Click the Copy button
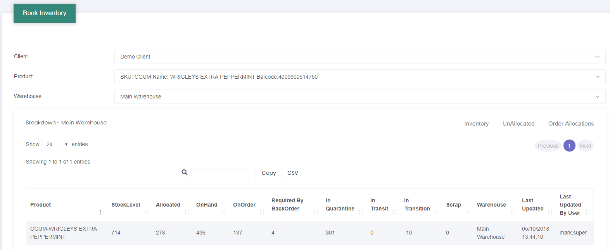The height and width of the screenshot is (250, 610). (x=269, y=173)
